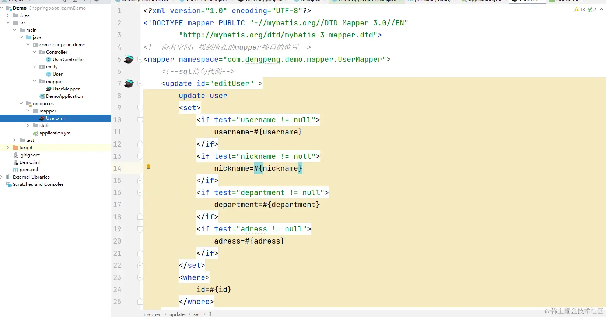The height and width of the screenshot is (317, 606).
Task: Fold the set tag on line 9
Action: tap(140, 108)
